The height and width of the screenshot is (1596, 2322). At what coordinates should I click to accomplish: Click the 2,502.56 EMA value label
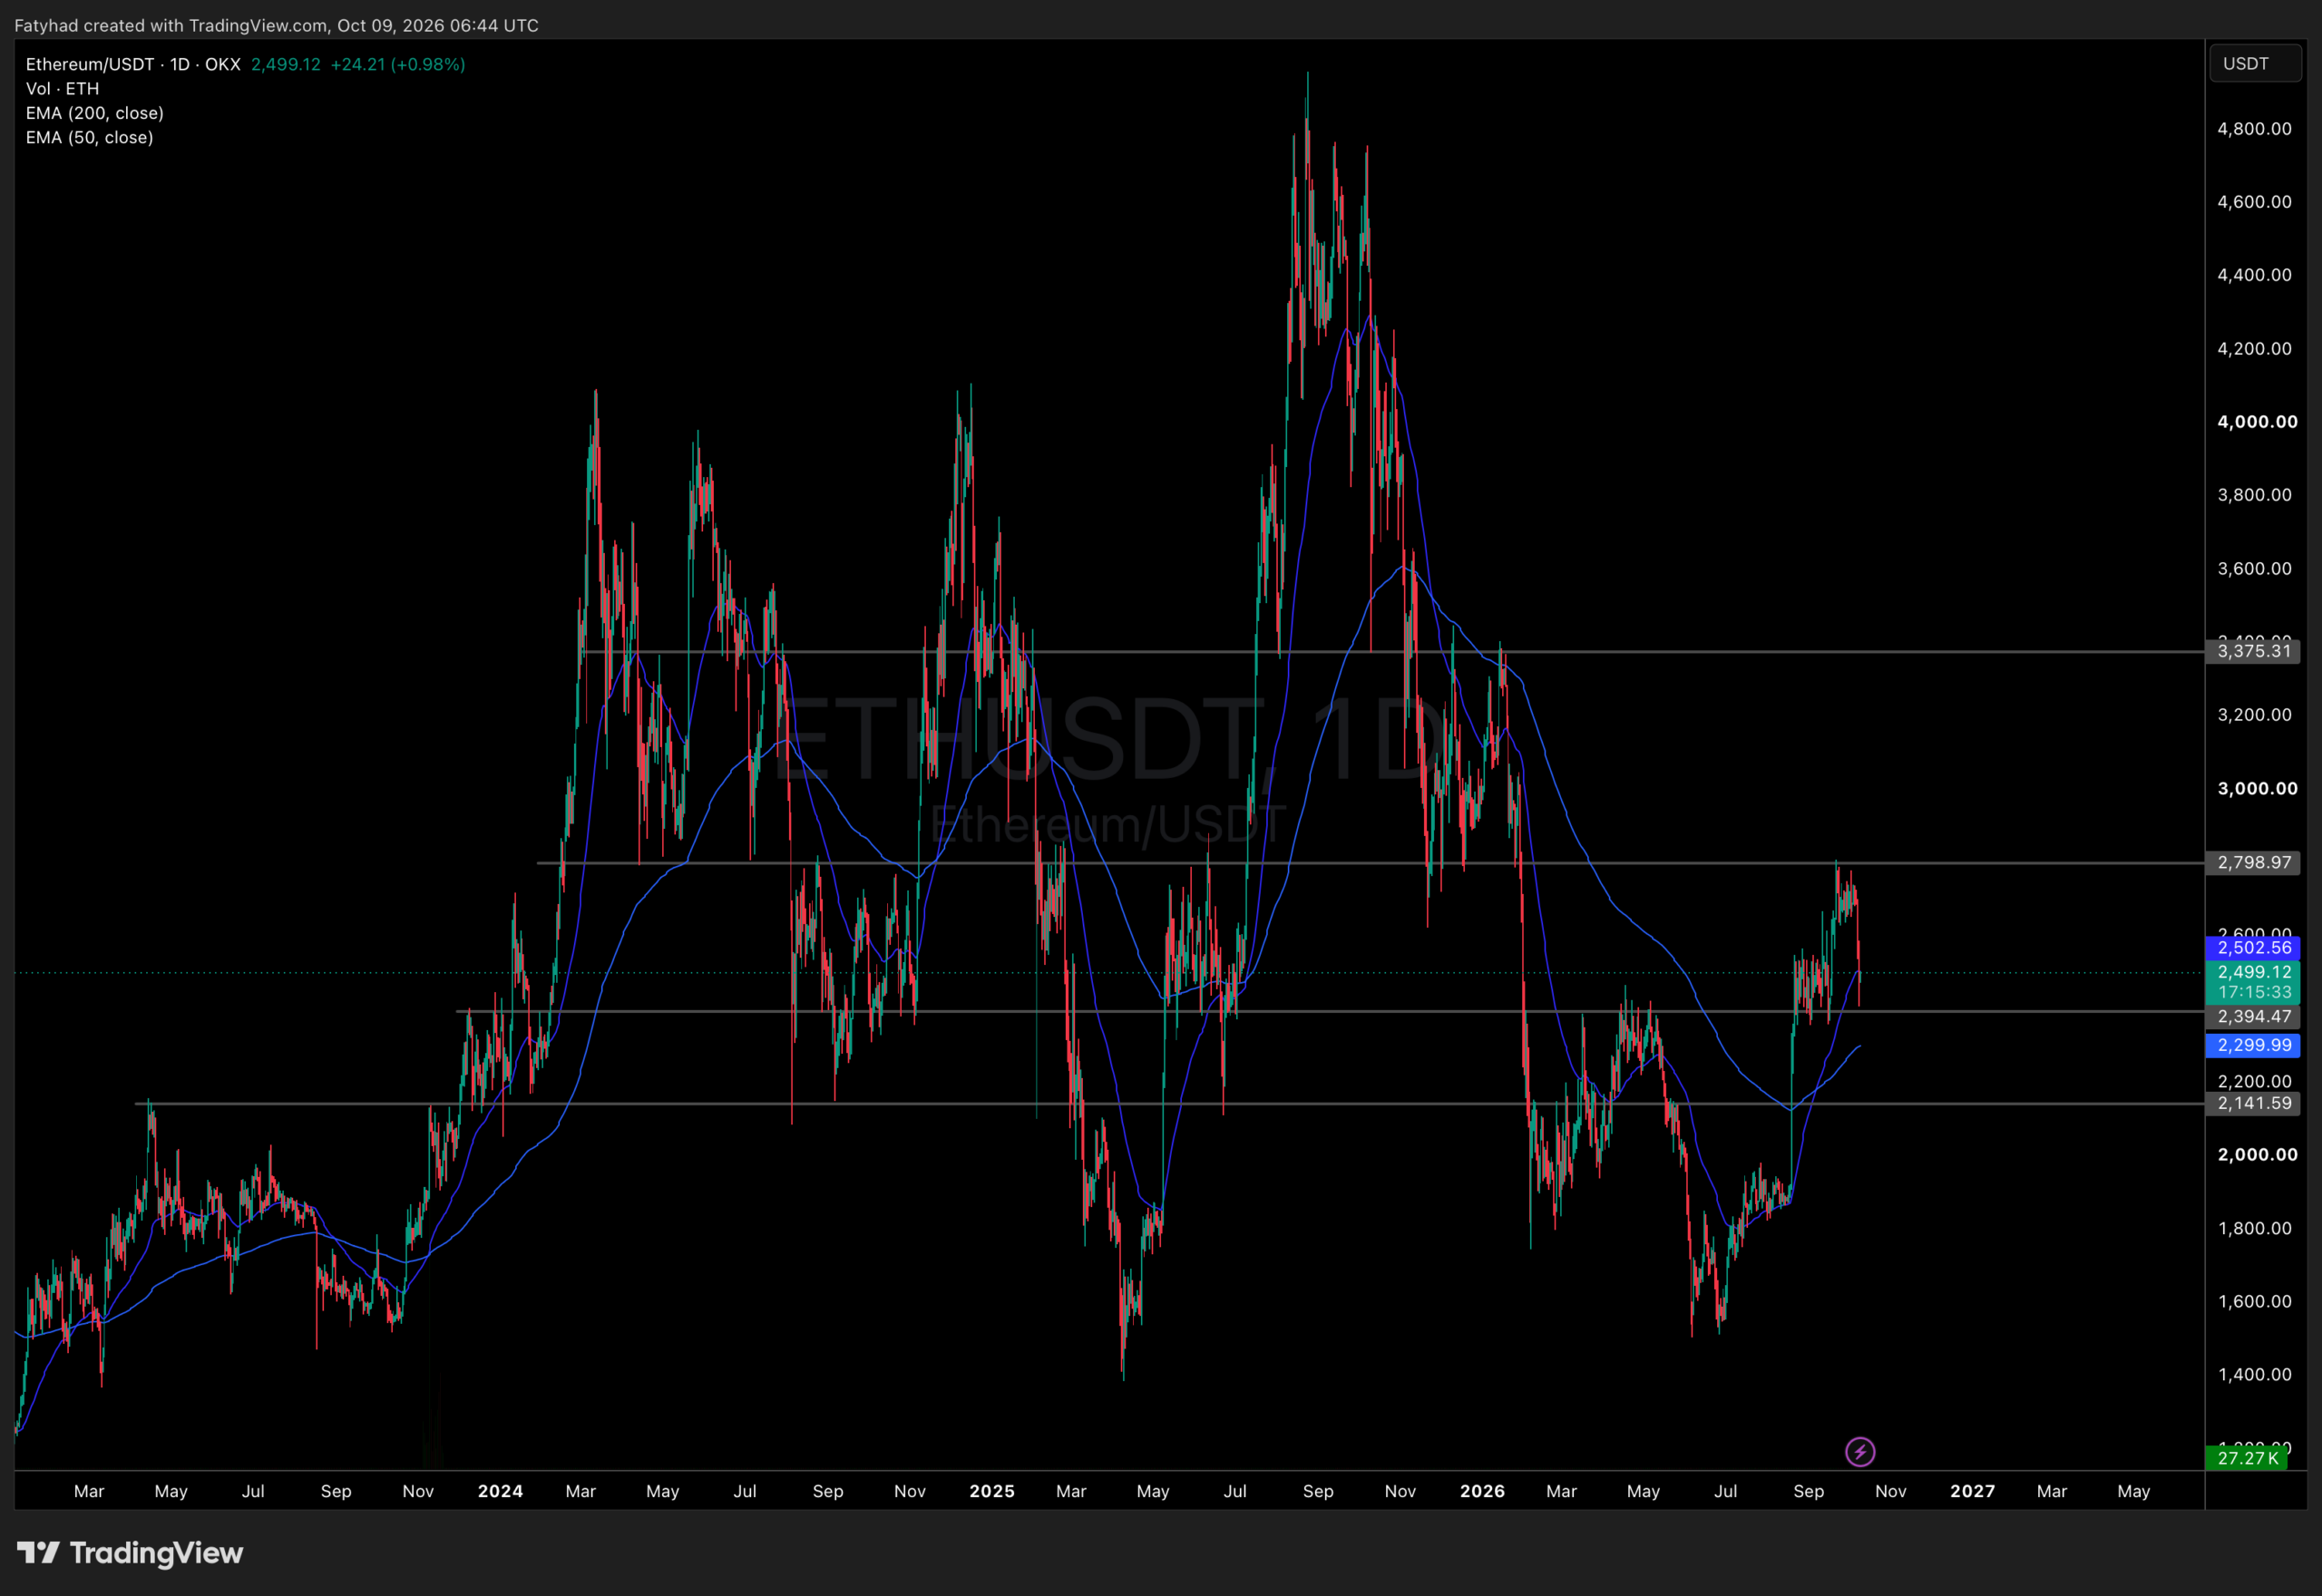[x=2253, y=947]
